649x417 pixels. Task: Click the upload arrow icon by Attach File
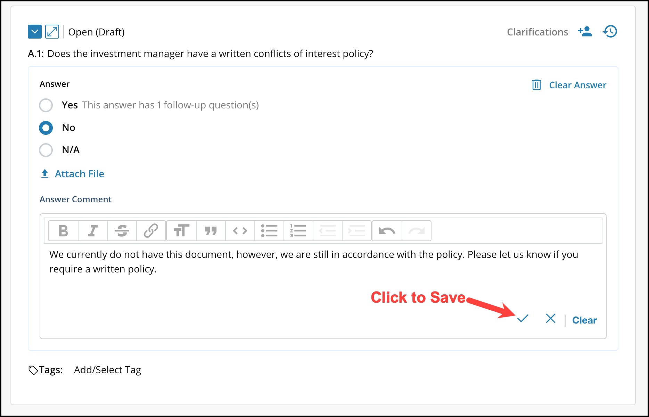coord(45,173)
